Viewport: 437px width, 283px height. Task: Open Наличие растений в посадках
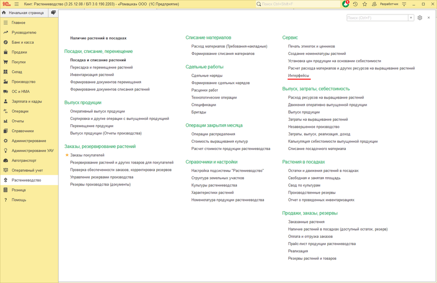(x=98, y=38)
